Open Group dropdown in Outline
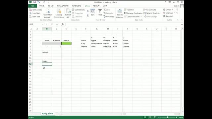The width and height of the screenshot is (212, 119). click(172, 10)
